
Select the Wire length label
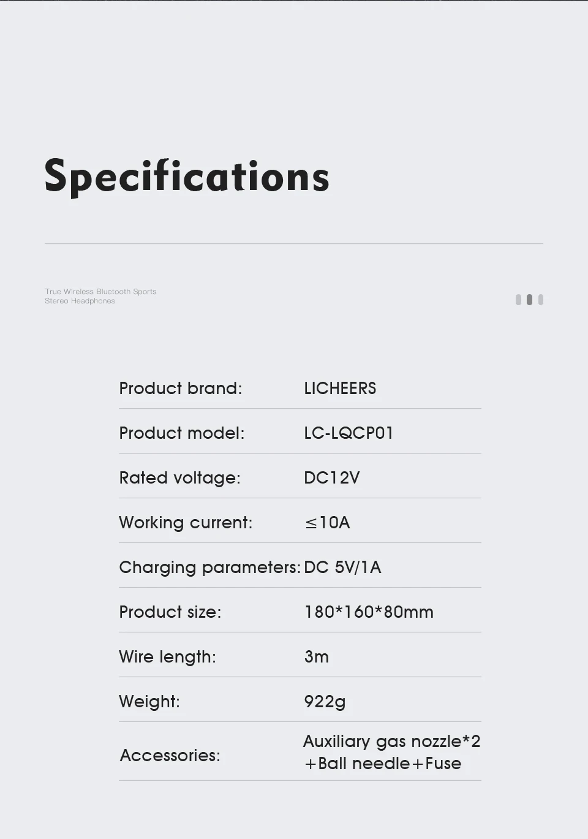coord(167,656)
